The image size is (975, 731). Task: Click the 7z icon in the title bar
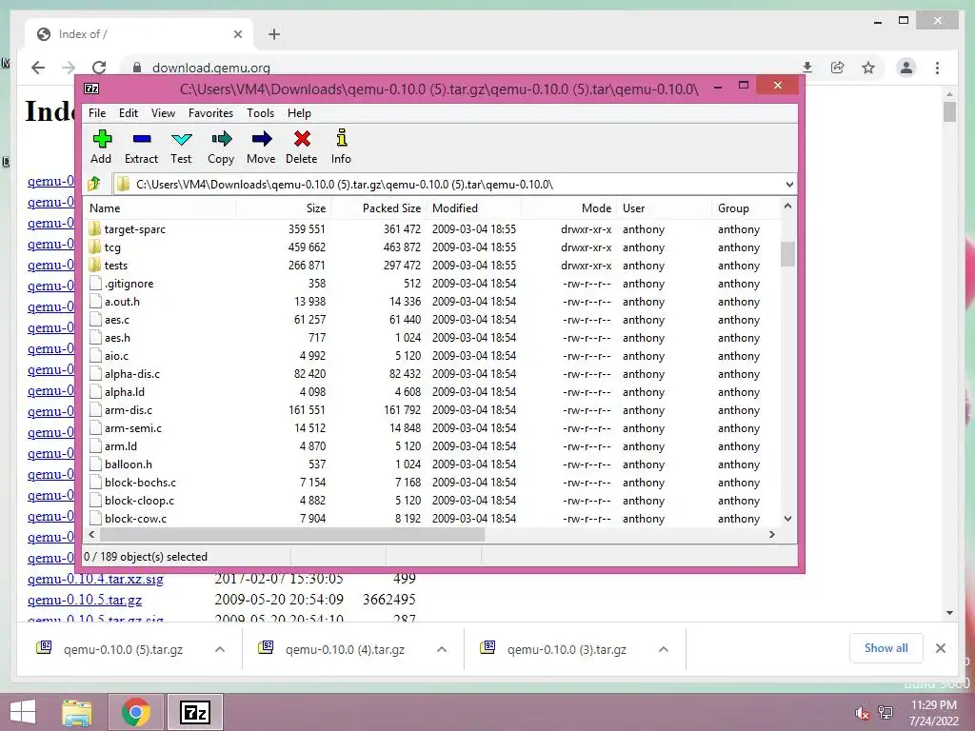(x=91, y=89)
